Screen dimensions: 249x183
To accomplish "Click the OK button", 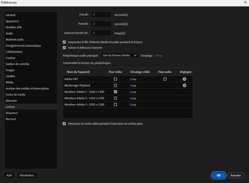I will click(218, 175).
